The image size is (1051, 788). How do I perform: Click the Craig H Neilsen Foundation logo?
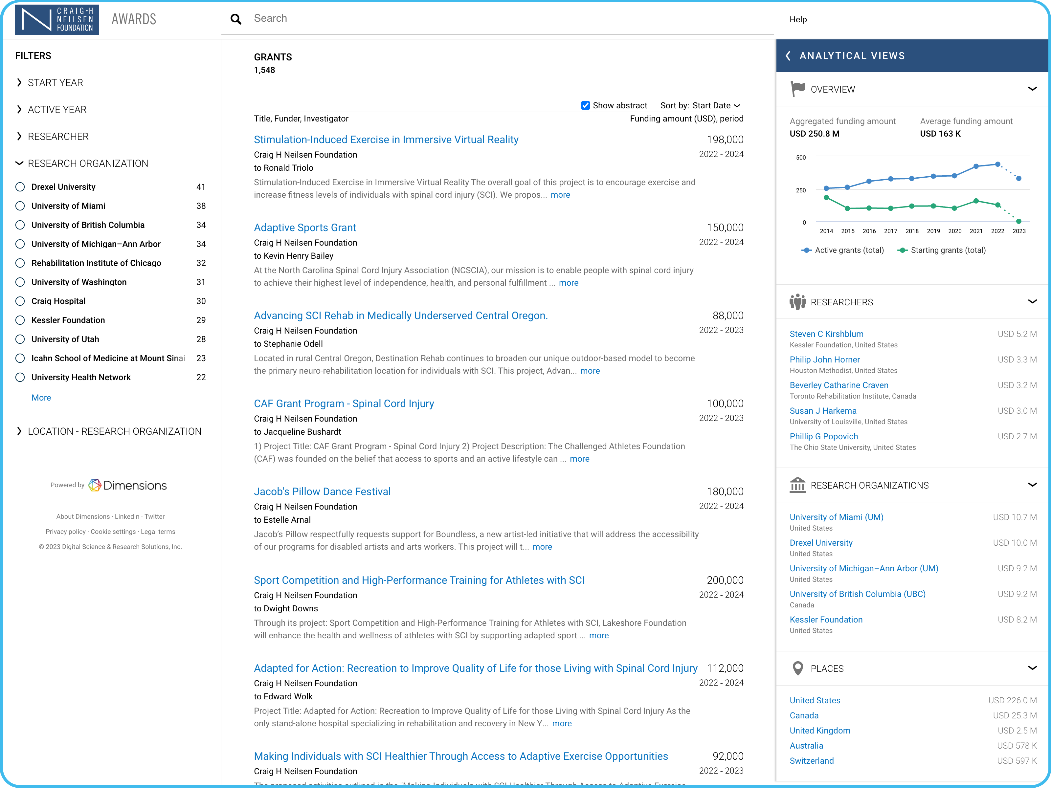click(x=57, y=19)
